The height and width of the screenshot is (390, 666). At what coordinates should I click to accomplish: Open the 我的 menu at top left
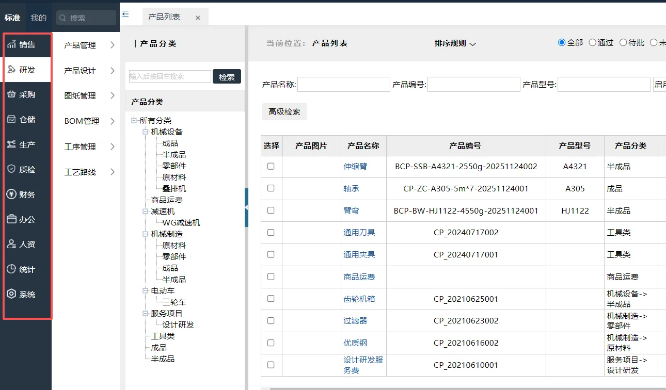39,17
